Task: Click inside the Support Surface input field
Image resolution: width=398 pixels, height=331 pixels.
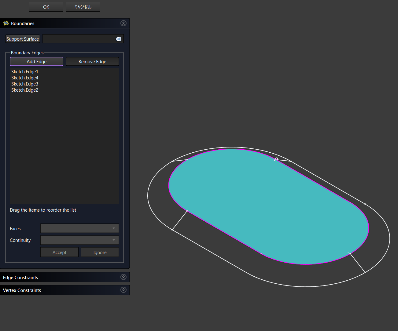Action: 79,39
